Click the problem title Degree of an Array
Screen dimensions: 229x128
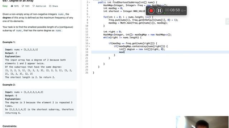tap(18, 1)
